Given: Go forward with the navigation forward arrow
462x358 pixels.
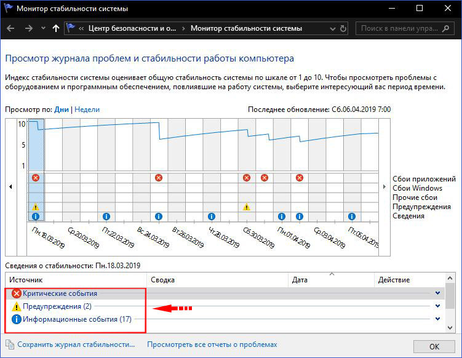Looking at the screenshot, I should pyautogui.click(x=29, y=28).
